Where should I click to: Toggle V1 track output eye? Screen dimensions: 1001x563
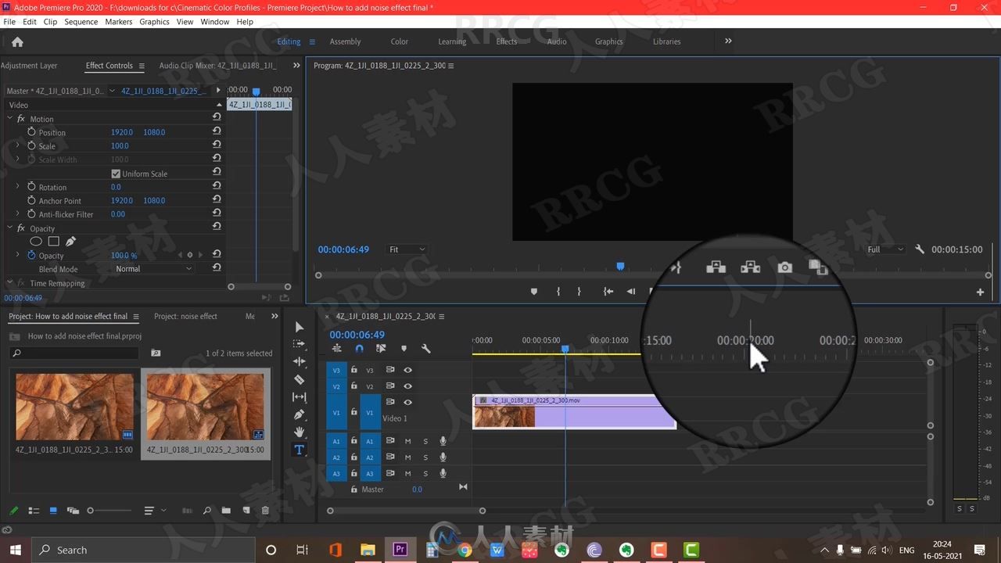[407, 402]
